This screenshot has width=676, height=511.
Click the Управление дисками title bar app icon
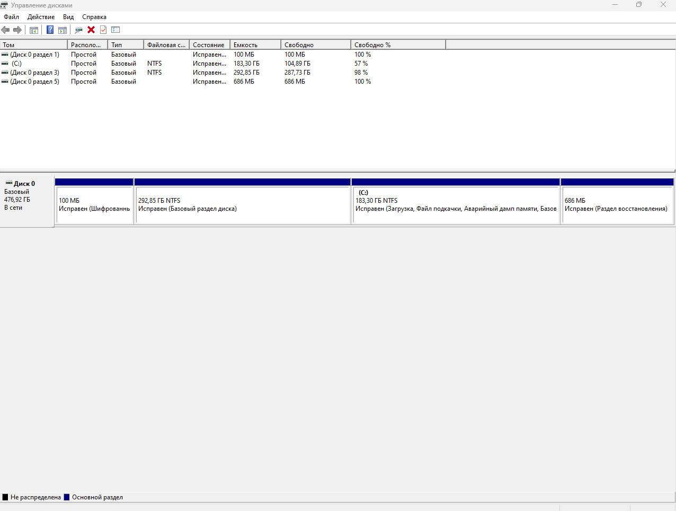click(x=4, y=5)
